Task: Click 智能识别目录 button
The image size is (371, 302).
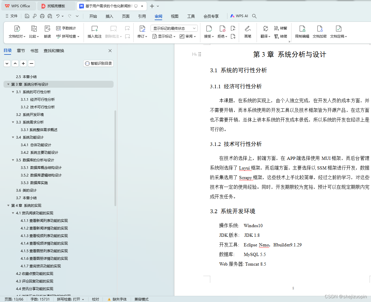Action: coord(98,63)
